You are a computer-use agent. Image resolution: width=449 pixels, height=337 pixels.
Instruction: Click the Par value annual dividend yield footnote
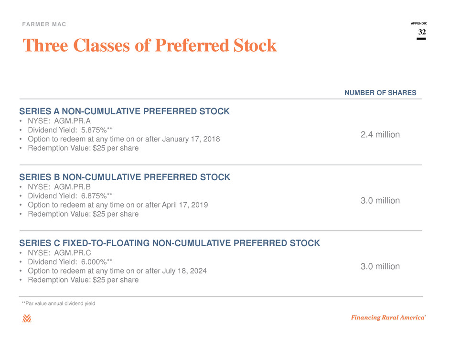click(x=58, y=303)
